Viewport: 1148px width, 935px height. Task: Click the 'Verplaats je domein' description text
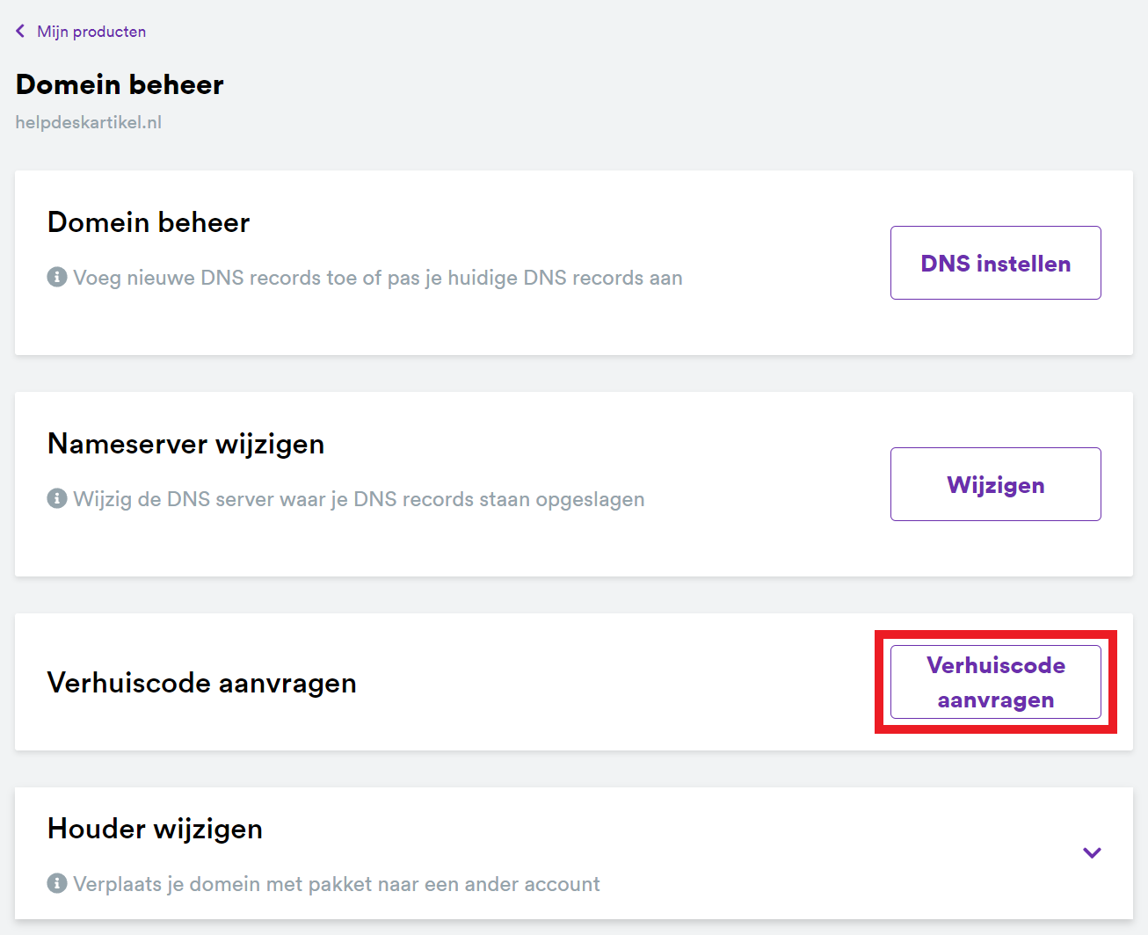coord(336,884)
